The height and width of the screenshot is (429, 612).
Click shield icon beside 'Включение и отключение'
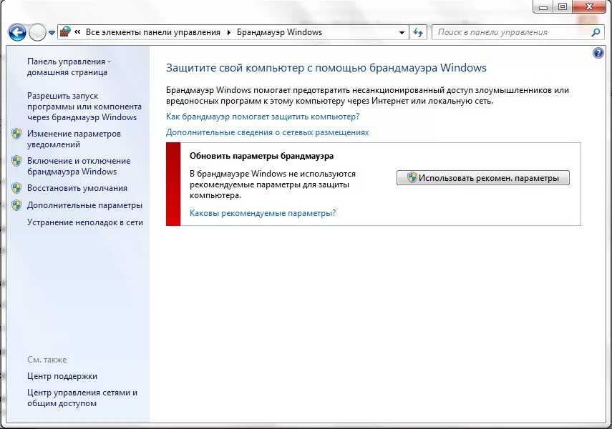16,161
